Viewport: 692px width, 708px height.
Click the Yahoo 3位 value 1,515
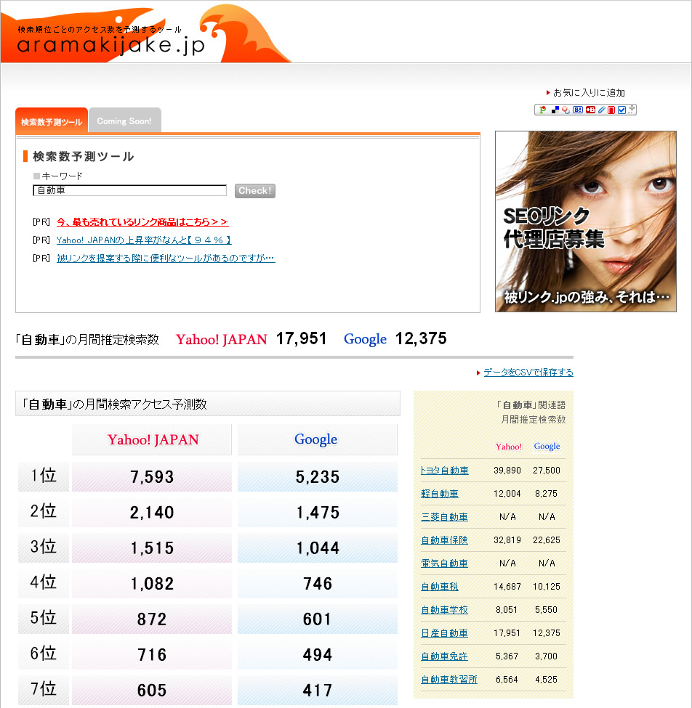[152, 548]
